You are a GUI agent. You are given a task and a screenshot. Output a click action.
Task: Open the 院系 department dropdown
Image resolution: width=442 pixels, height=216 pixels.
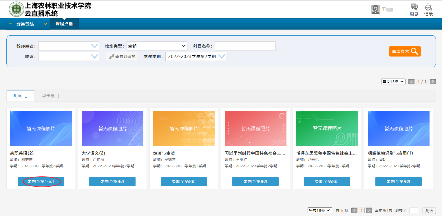click(x=95, y=57)
